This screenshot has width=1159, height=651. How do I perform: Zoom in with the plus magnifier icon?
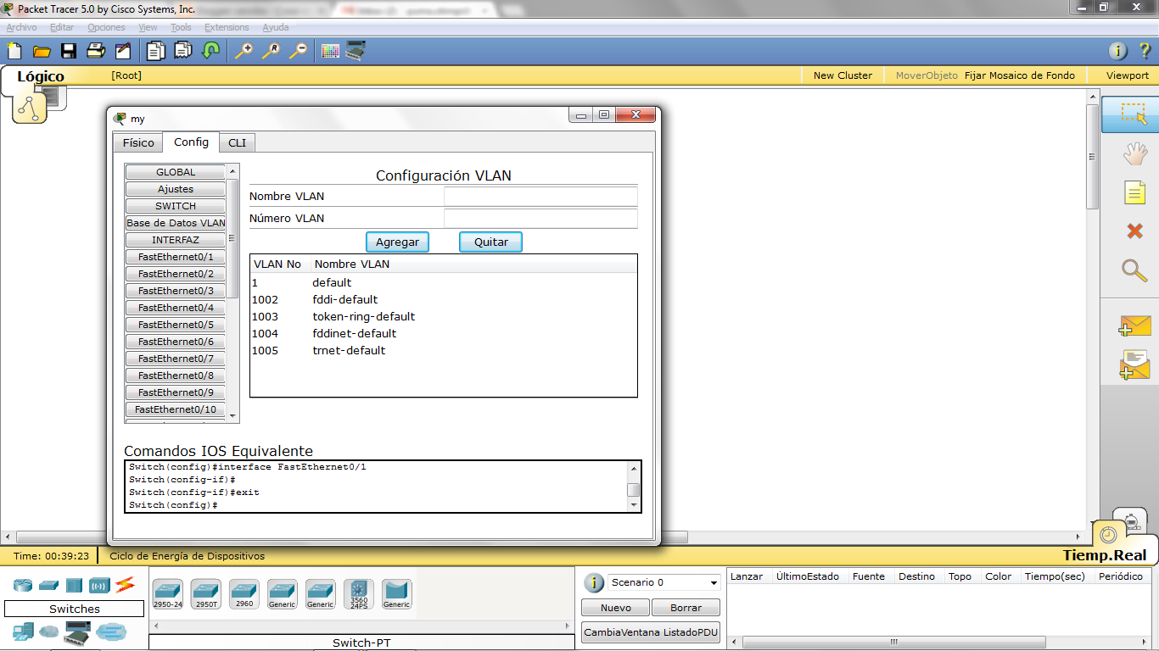pyautogui.click(x=244, y=51)
